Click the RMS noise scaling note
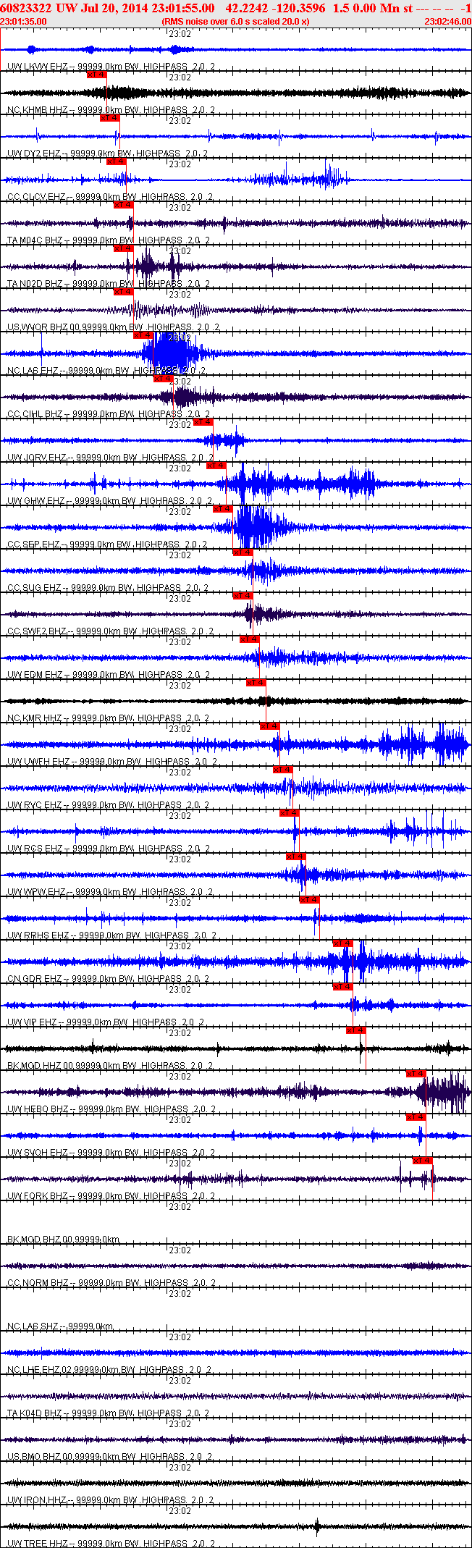 (x=236, y=22)
